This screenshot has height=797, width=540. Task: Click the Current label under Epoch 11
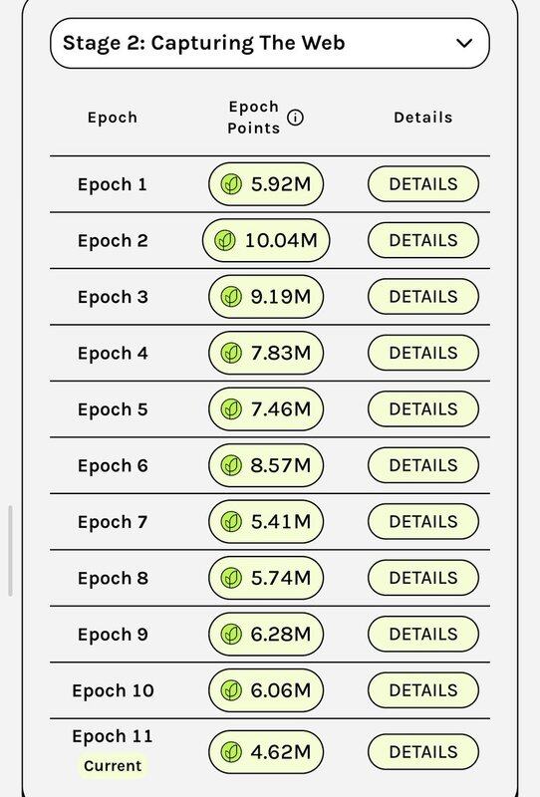click(113, 765)
